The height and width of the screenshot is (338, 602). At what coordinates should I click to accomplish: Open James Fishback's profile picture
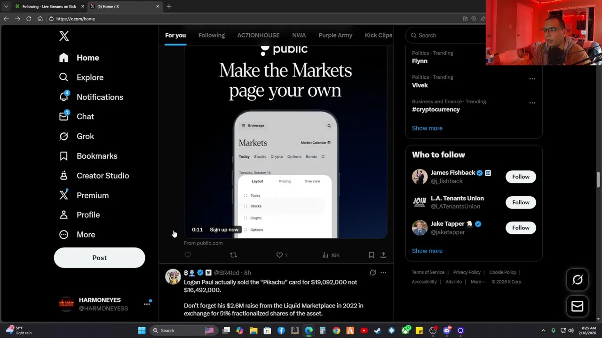pos(420,177)
